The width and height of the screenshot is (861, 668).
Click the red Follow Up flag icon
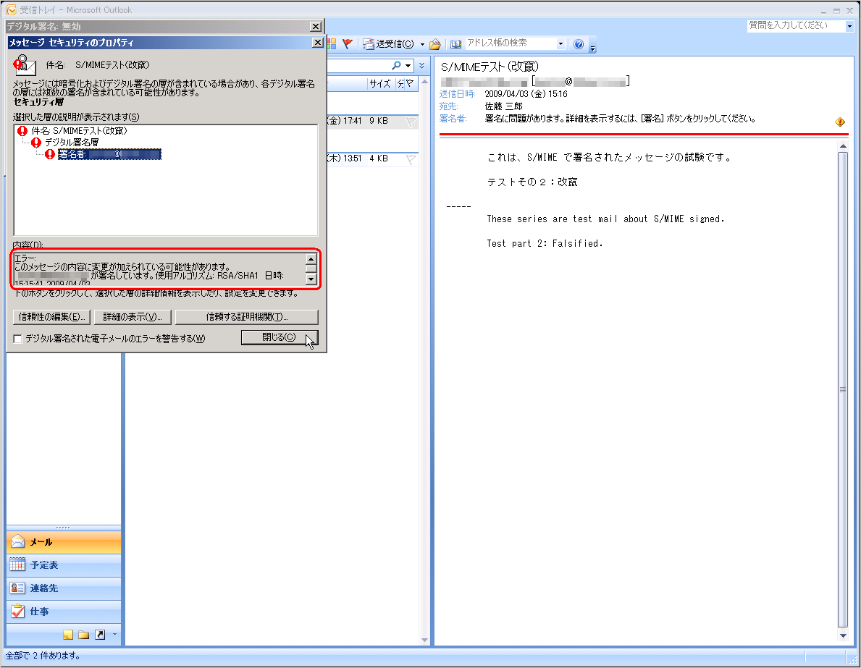pos(347,44)
